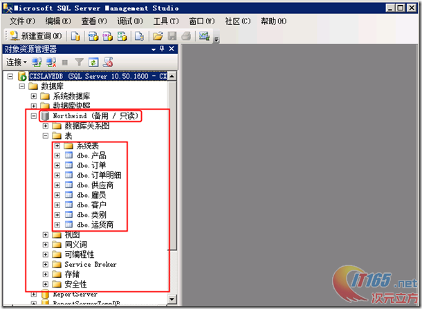Open the 帮助(H) menu
This screenshot has width=422, height=309.
click(x=274, y=21)
